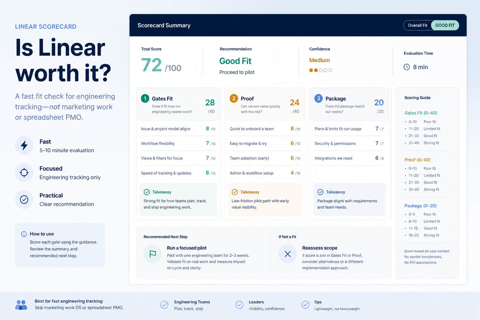Image resolution: width=480 pixels, height=320 pixels.
Task: Click the If Not a Fit label
Action: (287, 237)
